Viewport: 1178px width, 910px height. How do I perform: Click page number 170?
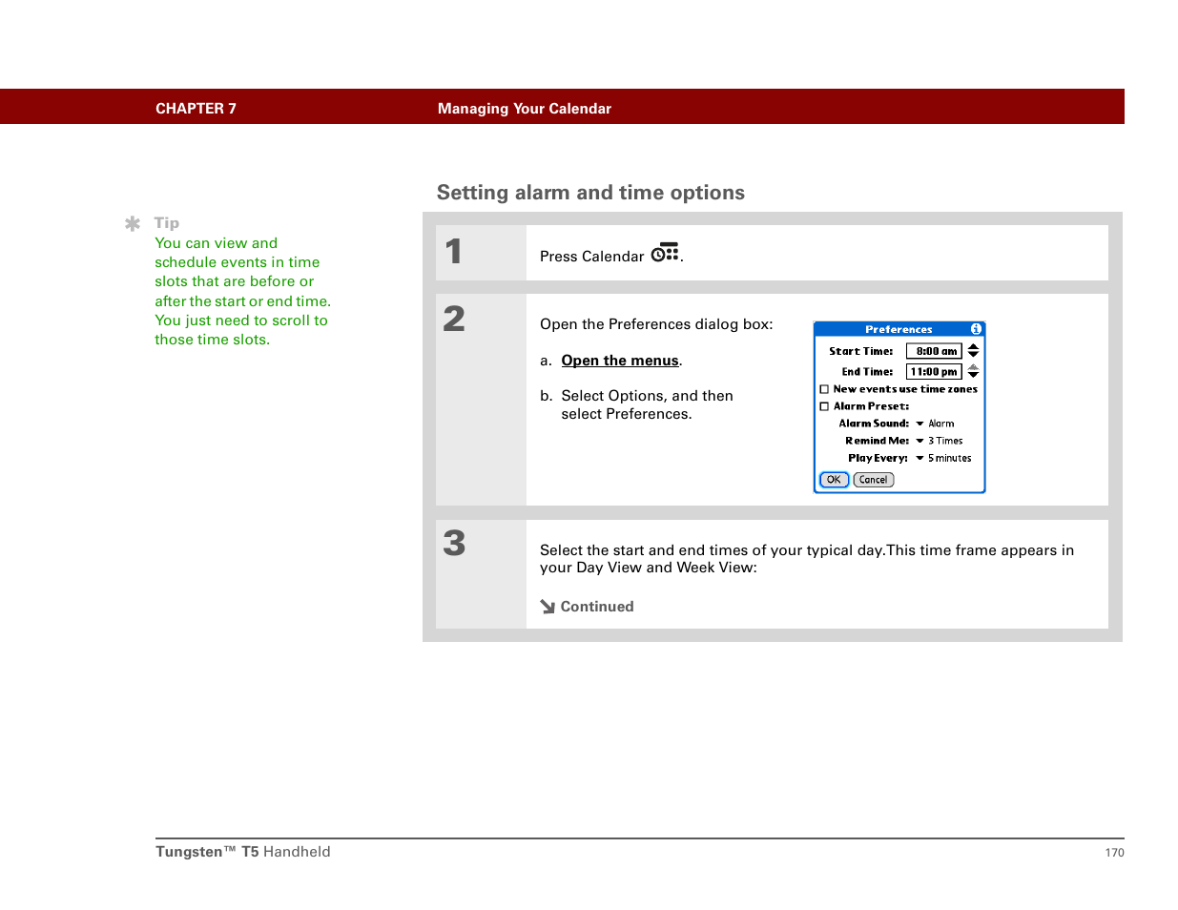(1114, 853)
